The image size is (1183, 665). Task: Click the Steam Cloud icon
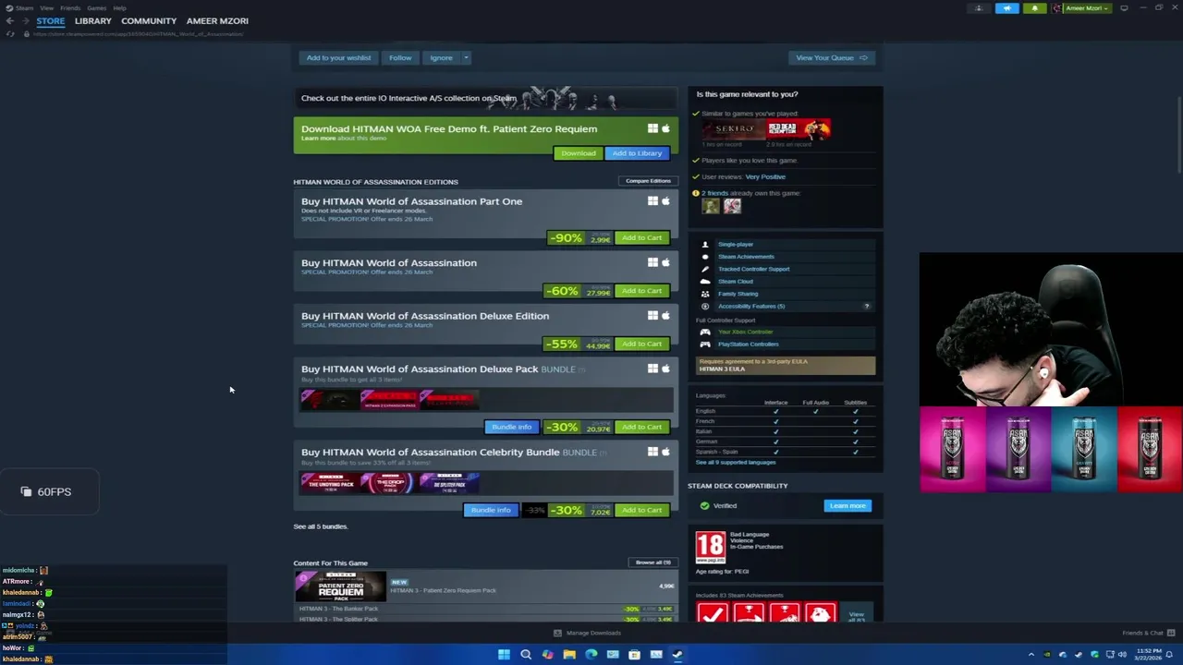pyautogui.click(x=705, y=282)
